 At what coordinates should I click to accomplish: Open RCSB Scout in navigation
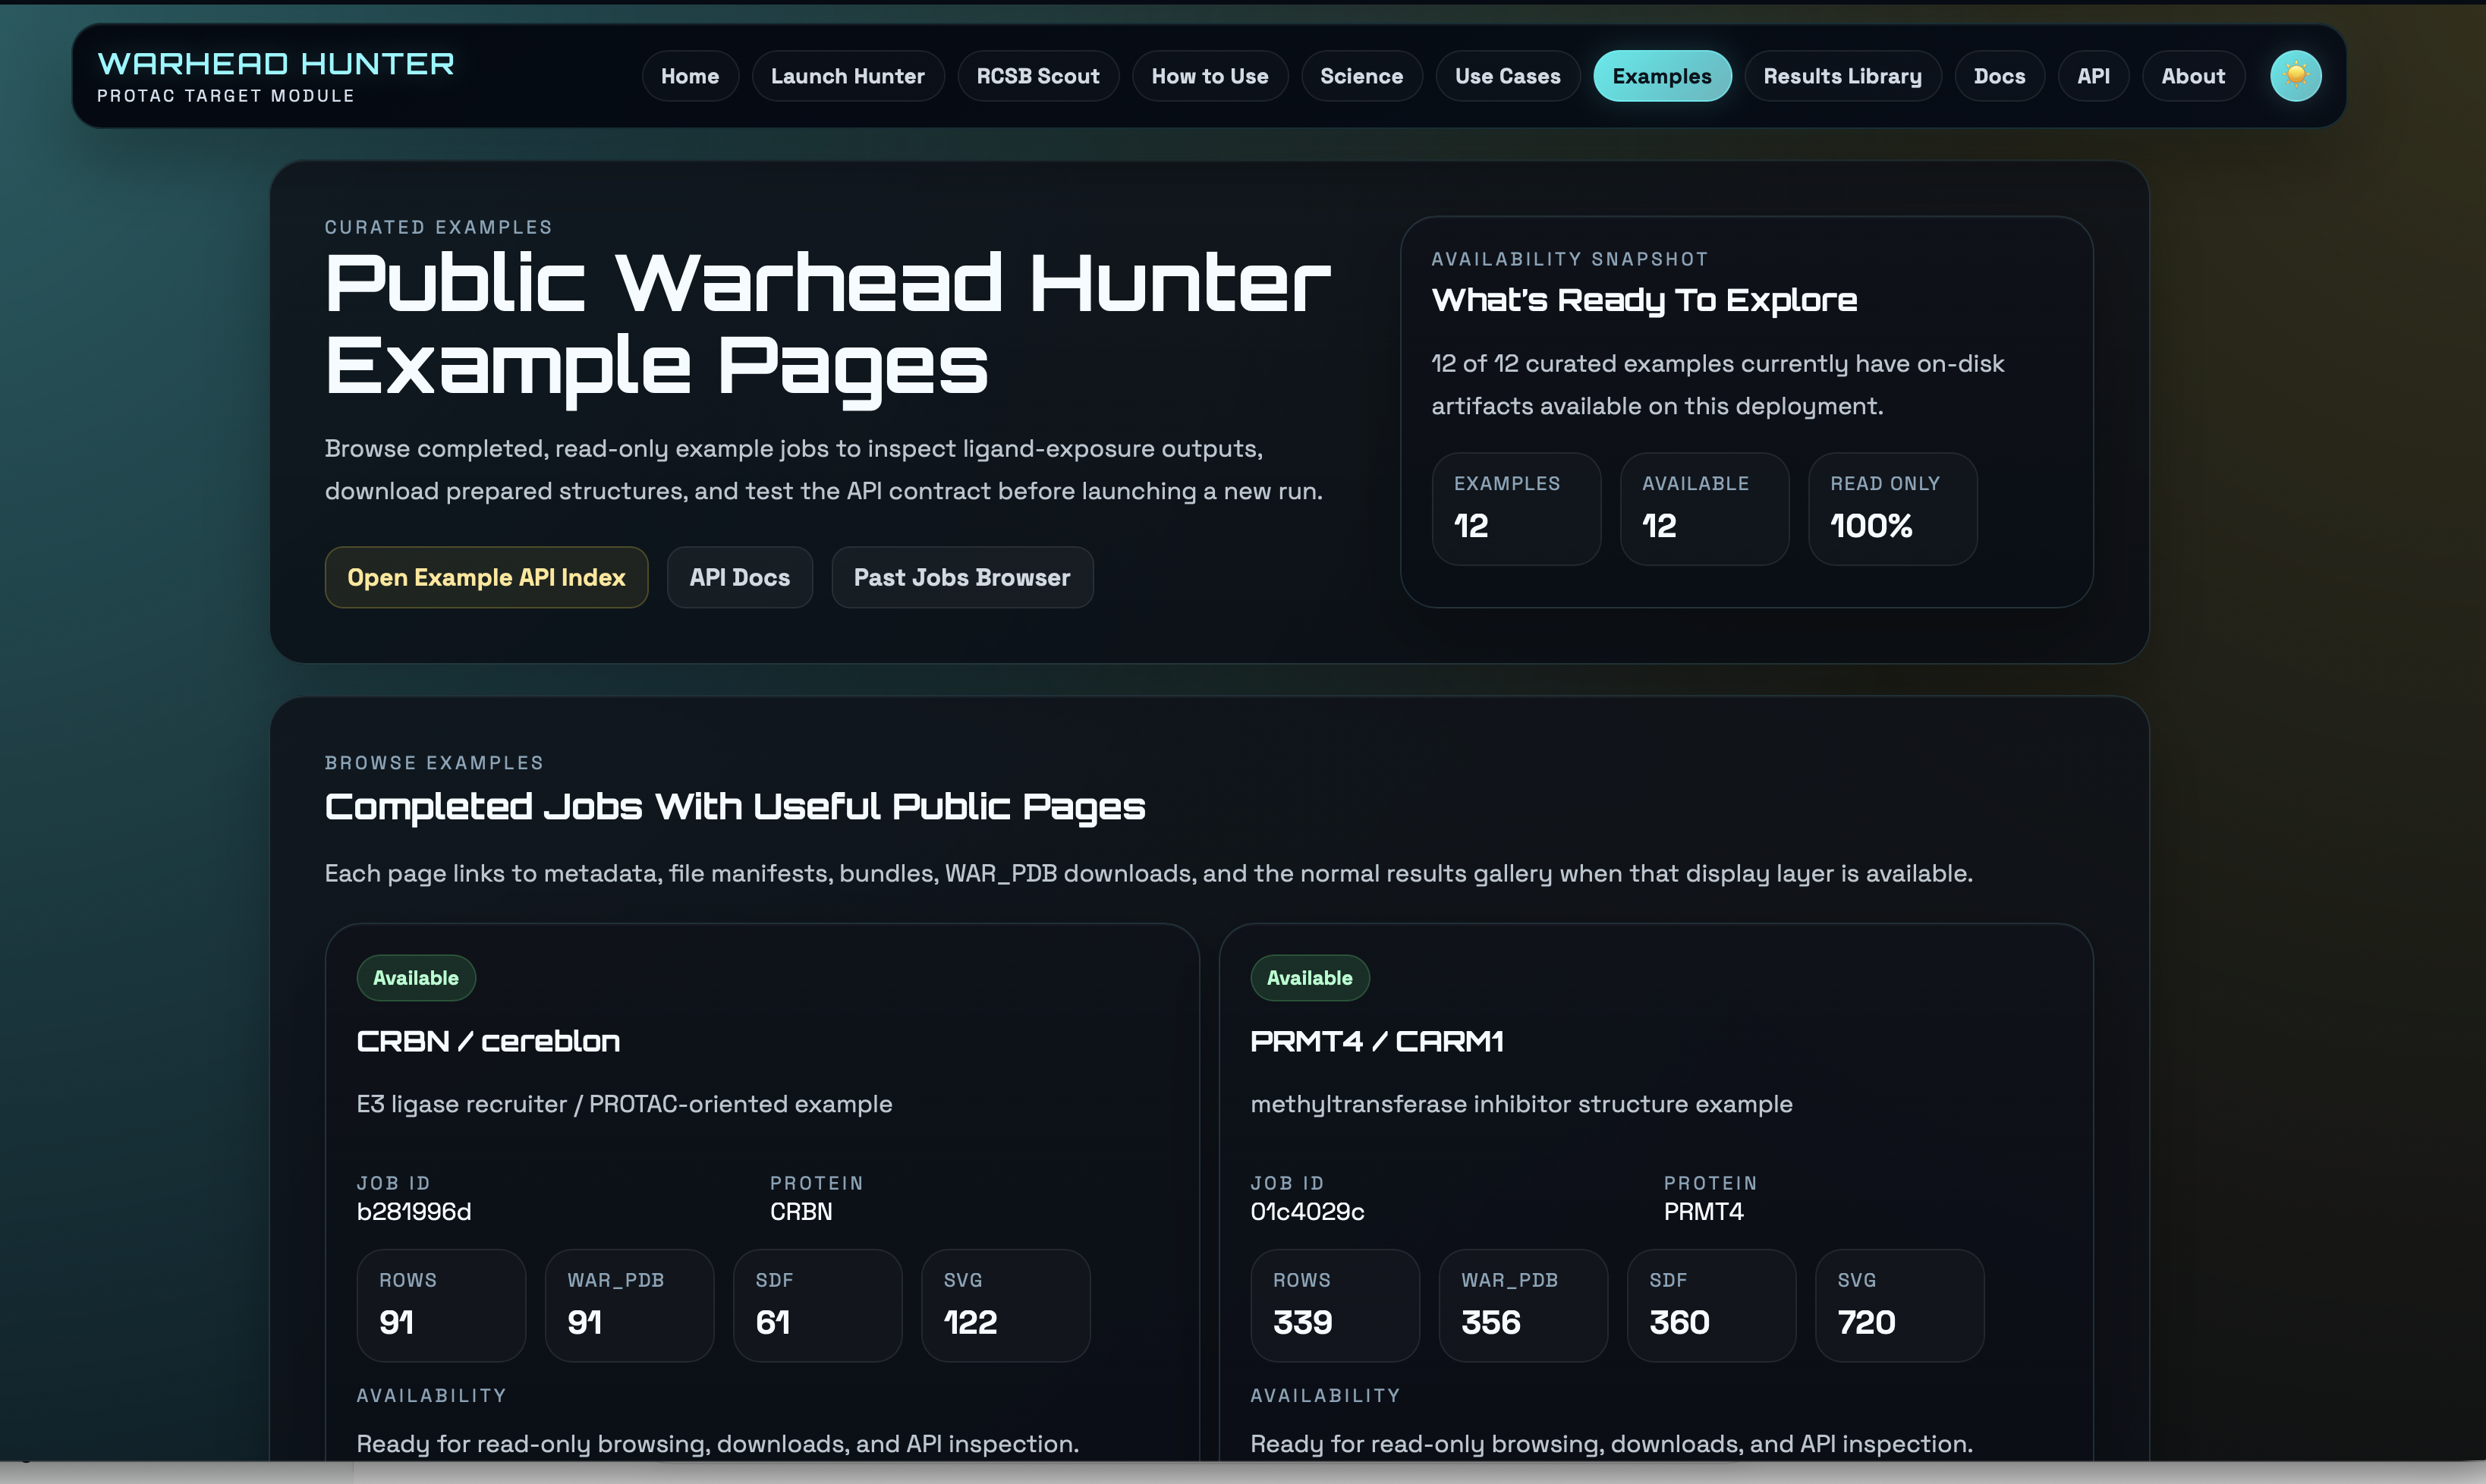coord(1038,76)
